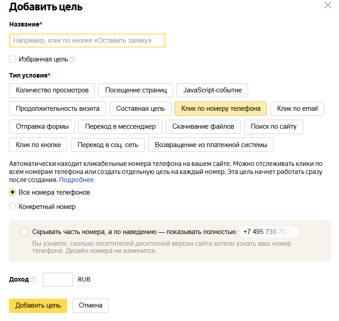Select the Количество просмотров condition type

[x=52, y=90]
